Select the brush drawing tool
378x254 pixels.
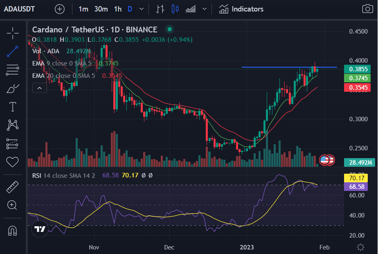tap(13, 88)
